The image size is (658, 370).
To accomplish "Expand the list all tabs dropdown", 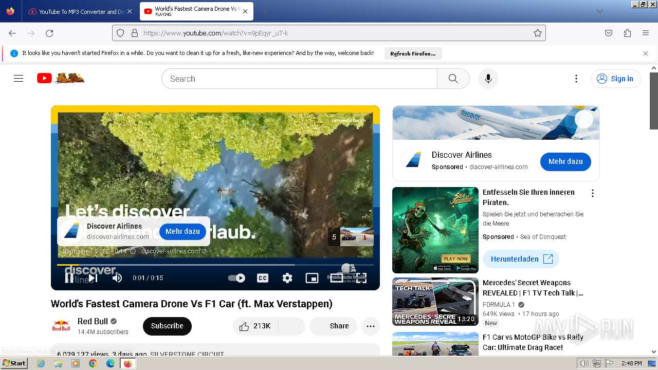I will click(x=599, y=11).
